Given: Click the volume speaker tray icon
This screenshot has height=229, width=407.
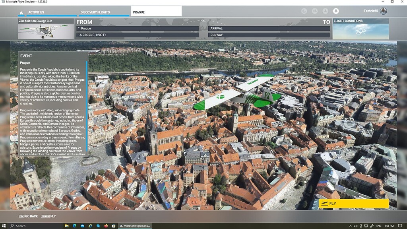Looking at the screenshot, I should point(355,226).
